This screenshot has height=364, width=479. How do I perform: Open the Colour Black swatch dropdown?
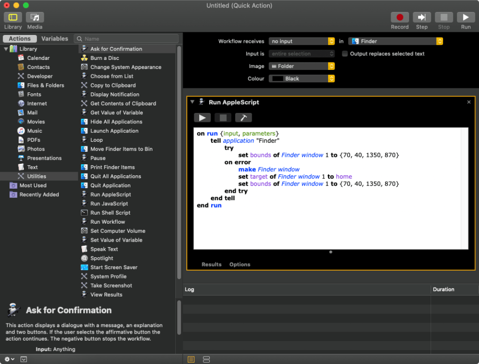(x=302, y=79)
